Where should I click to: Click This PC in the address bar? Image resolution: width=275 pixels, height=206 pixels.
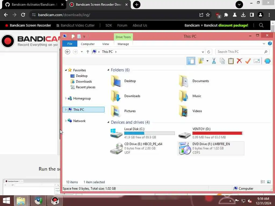tap(107, 52)
